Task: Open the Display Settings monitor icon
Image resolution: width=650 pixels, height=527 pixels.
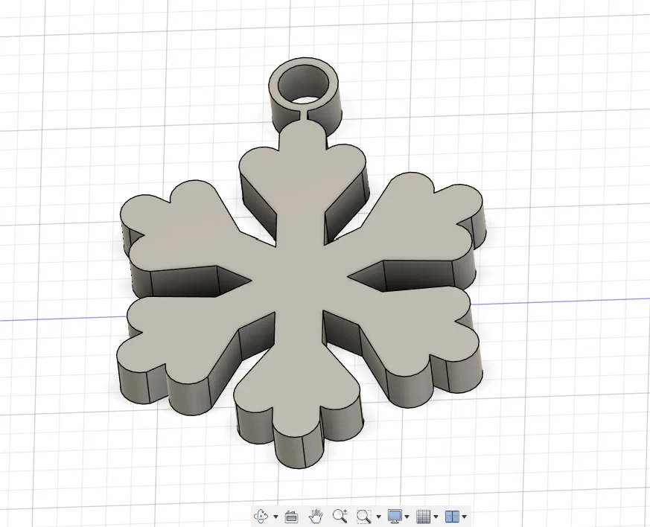Action: point(394,517)
